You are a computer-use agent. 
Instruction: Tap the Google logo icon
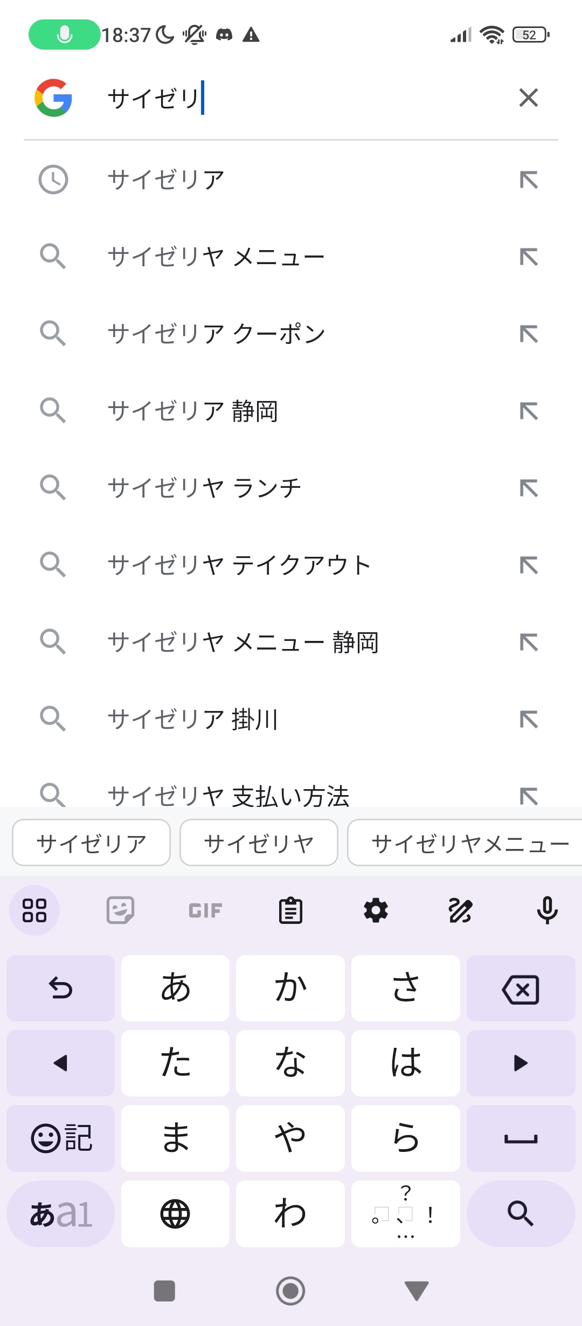(x=53, y=98)
